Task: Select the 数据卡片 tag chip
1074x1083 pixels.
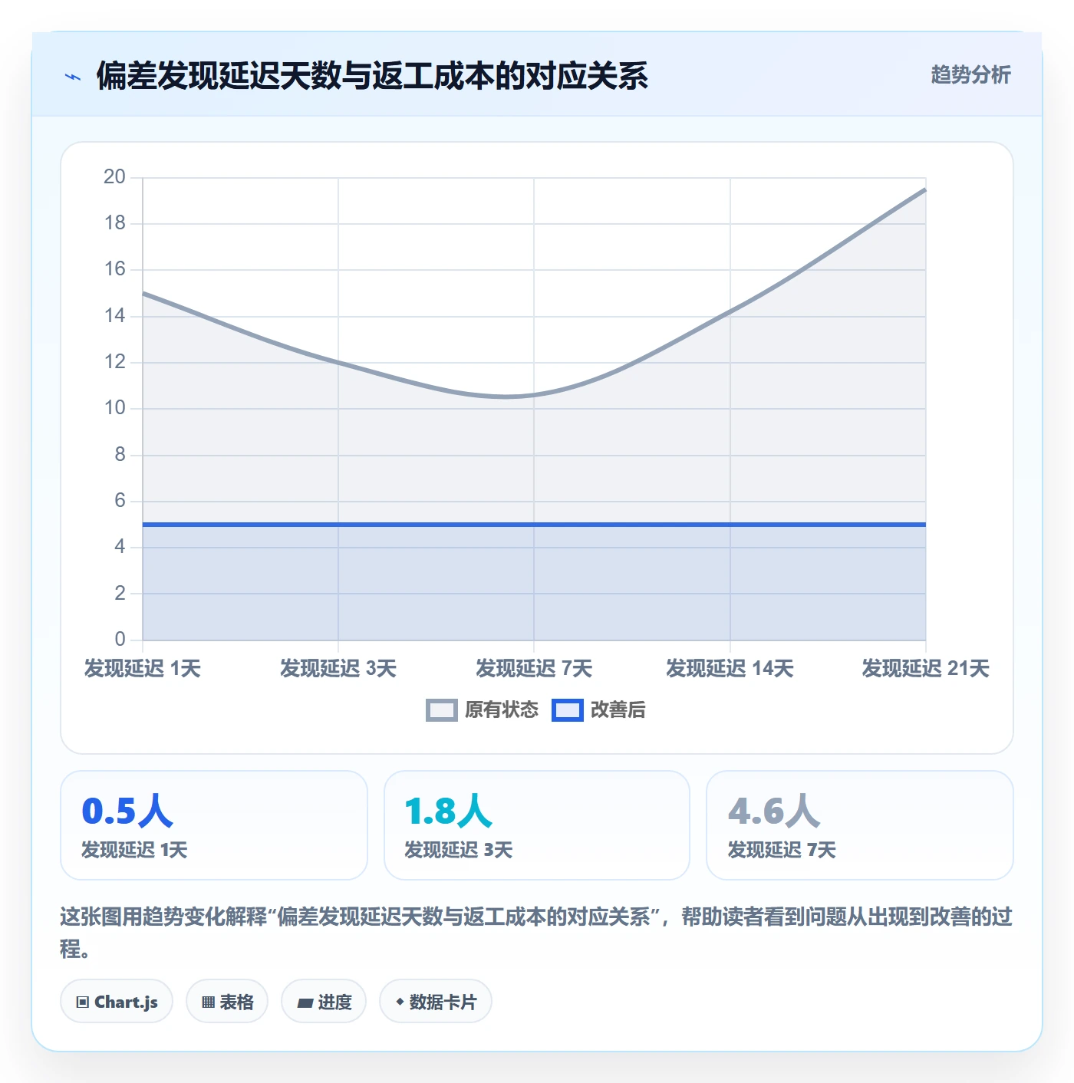Action: 436,1001
